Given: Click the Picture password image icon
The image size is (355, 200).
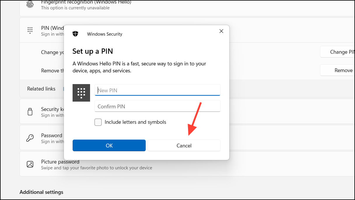Looking at the screenshot, I should tap(30, 164).
